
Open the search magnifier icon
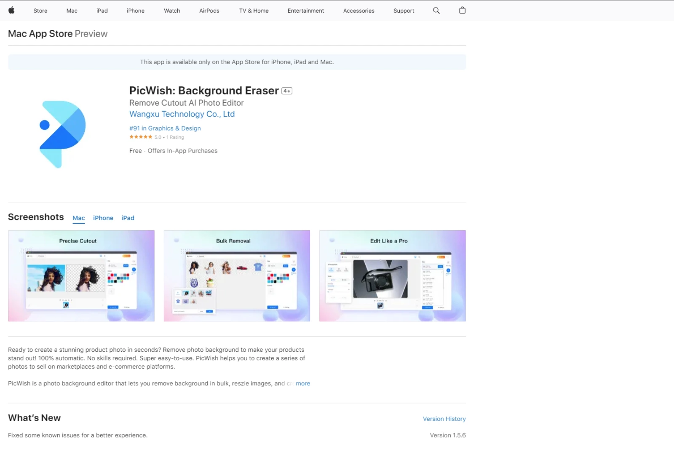point(436,11)
